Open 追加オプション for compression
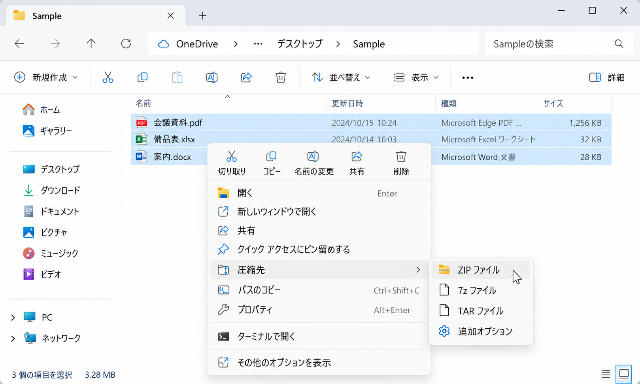The height and width of the screenshot is (384, 640). pos(481,331)
